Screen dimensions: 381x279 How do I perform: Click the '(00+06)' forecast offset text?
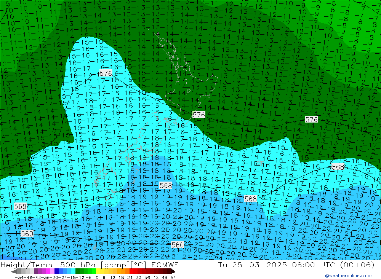[x=357, y=265]
